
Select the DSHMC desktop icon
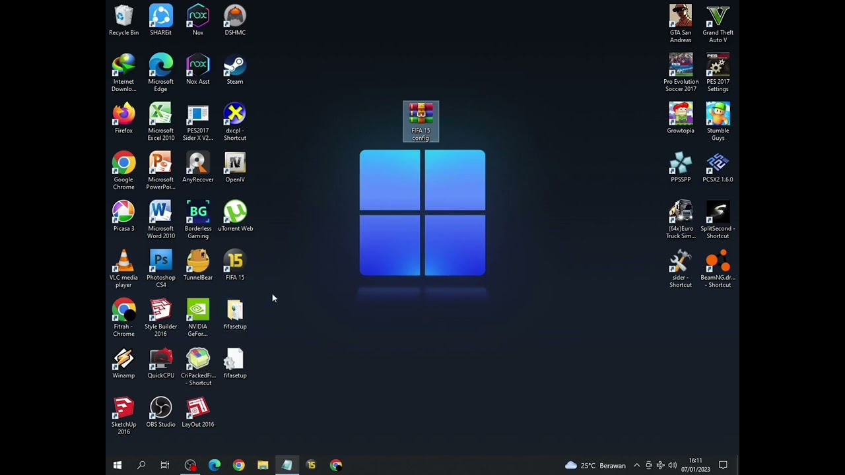pyautogui.click(x=235, y=20)
